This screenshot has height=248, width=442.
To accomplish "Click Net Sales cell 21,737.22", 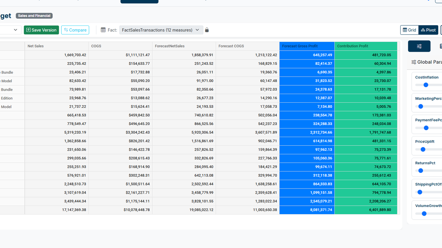I will point(57,107).
